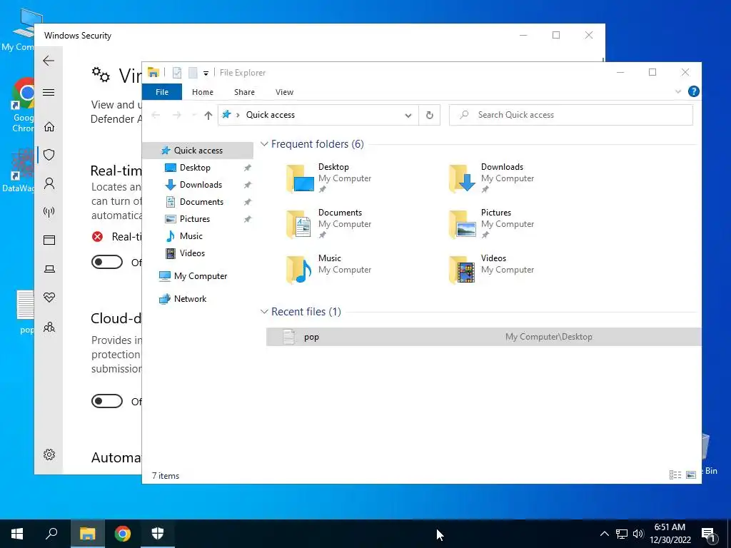The width and height of the screenshot is (731, 548).
Task: Open the hamburger menu in Windows Security
Action: point(49,92)
